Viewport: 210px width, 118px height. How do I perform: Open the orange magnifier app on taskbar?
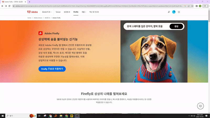click(56, 116)
